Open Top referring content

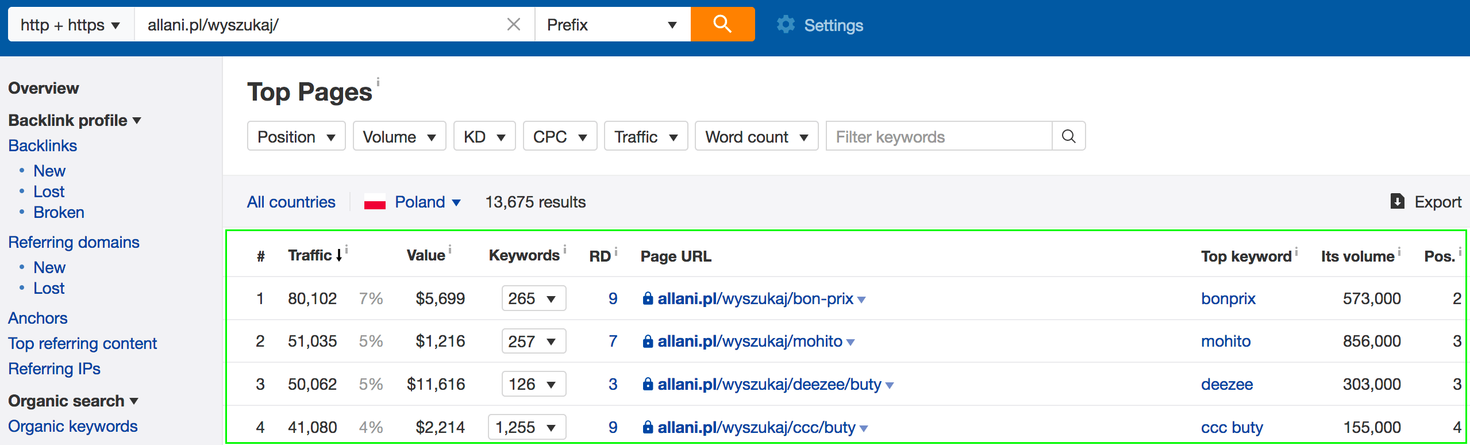click(83, 343)
